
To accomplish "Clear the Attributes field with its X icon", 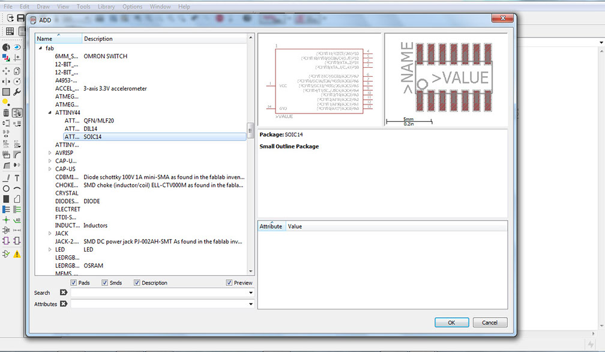I will (64, 304).
